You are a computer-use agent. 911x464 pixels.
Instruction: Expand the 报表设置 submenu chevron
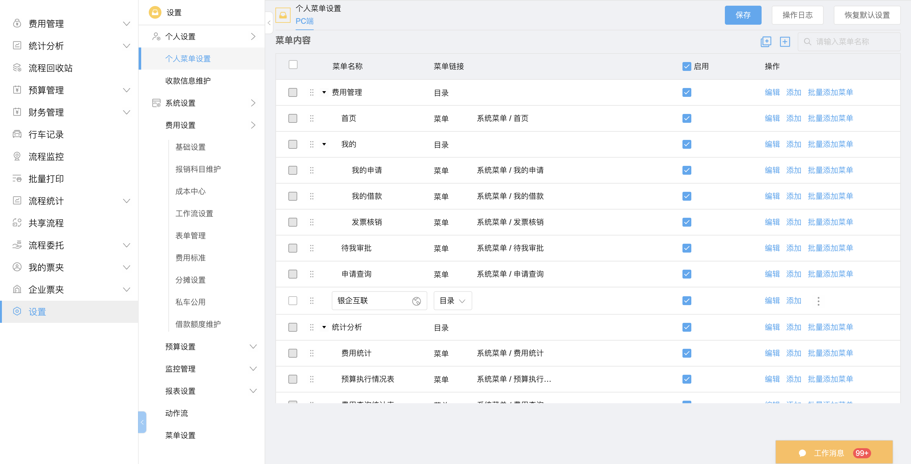tap(253, 391)
